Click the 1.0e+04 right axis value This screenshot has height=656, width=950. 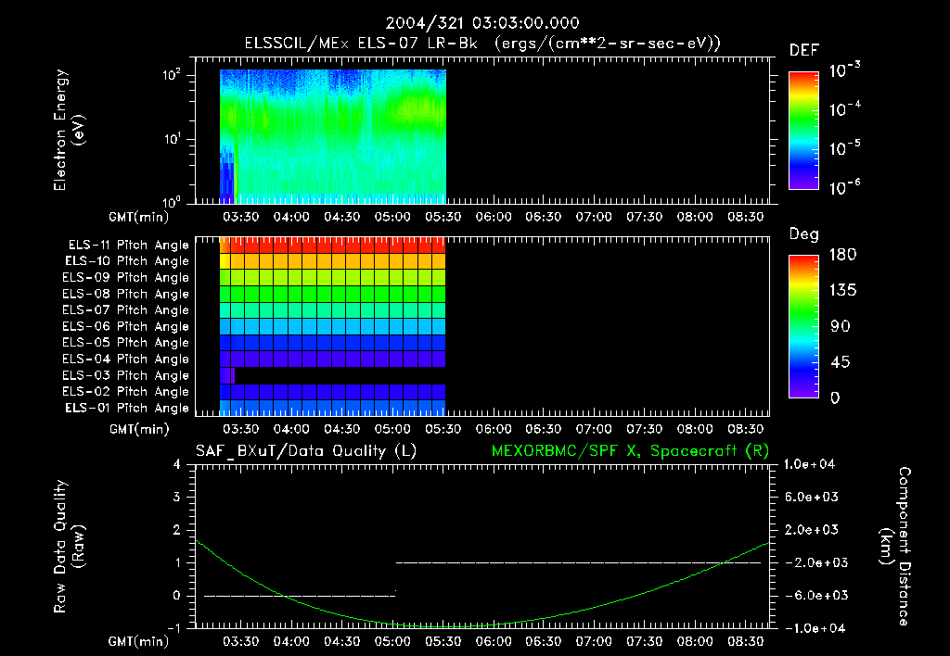point(809,464)
